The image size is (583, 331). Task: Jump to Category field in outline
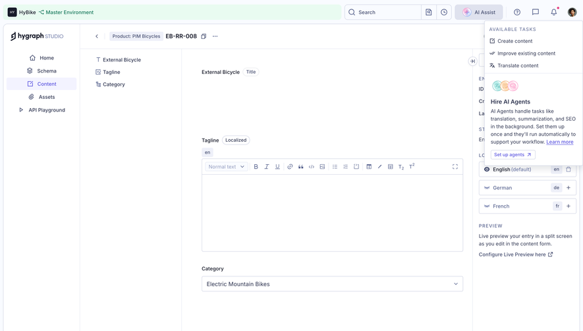111,84
